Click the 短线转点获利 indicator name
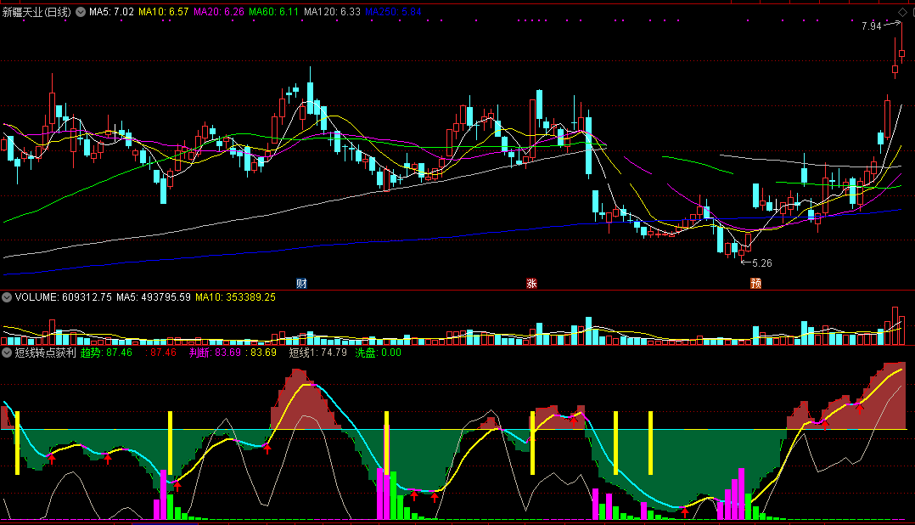 (46, 353)
